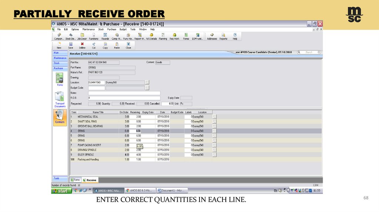Image resolution: width=379 pixels, height=212 pixels.
Task: Open the Edit menu
Action: [x=66, y=30]
